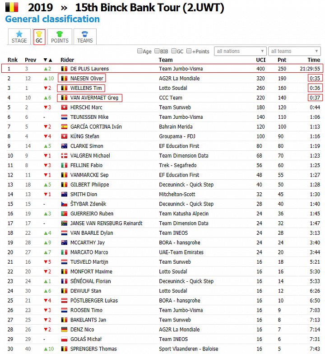Click Spanish flag beside GARCÍA CORTINA Iván
325x354 pixels.
[64, 126]
